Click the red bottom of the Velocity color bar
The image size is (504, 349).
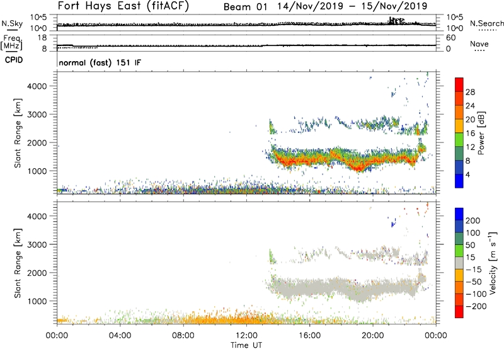[459, 312]
